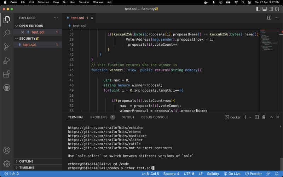Viewport: 283px width, 177px height.
Task: Select test.sol under Open Editors
Action: pos(38,32)
